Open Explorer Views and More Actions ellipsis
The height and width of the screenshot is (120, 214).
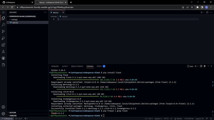tap(45, 12)
